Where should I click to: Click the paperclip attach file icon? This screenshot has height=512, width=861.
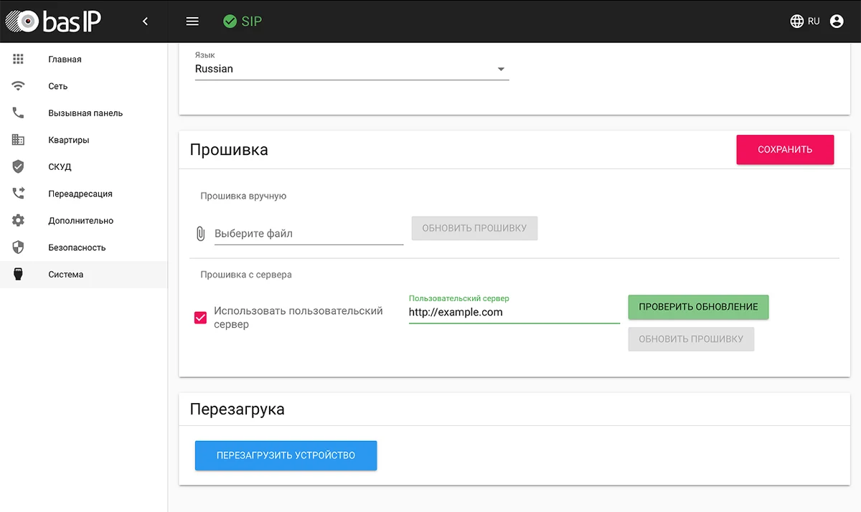point(200,234)
